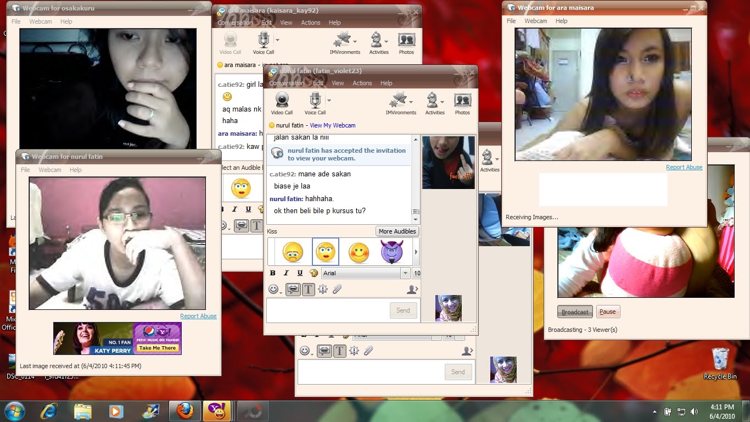Open IMVironments in ara maisara window
Screen dimensions: 750x422
click(x=345, y=43)
